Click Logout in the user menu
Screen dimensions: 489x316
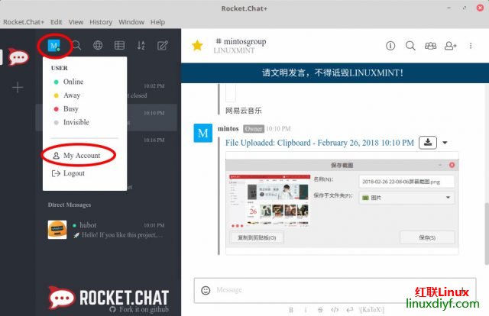[x=73, y=173]
